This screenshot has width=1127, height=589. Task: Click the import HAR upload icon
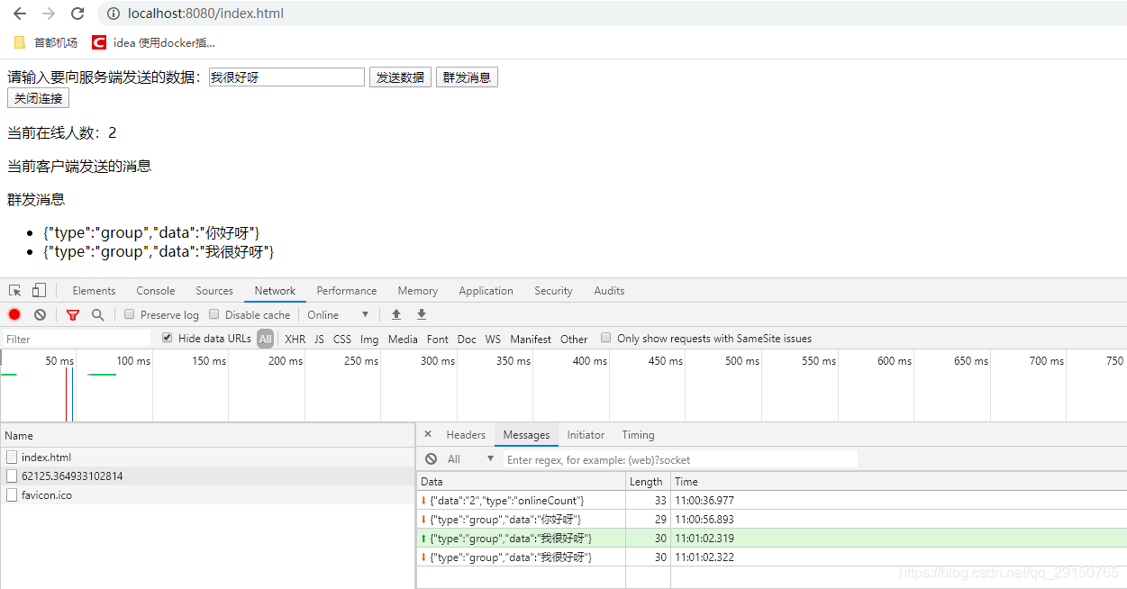[x=395, y=314]
